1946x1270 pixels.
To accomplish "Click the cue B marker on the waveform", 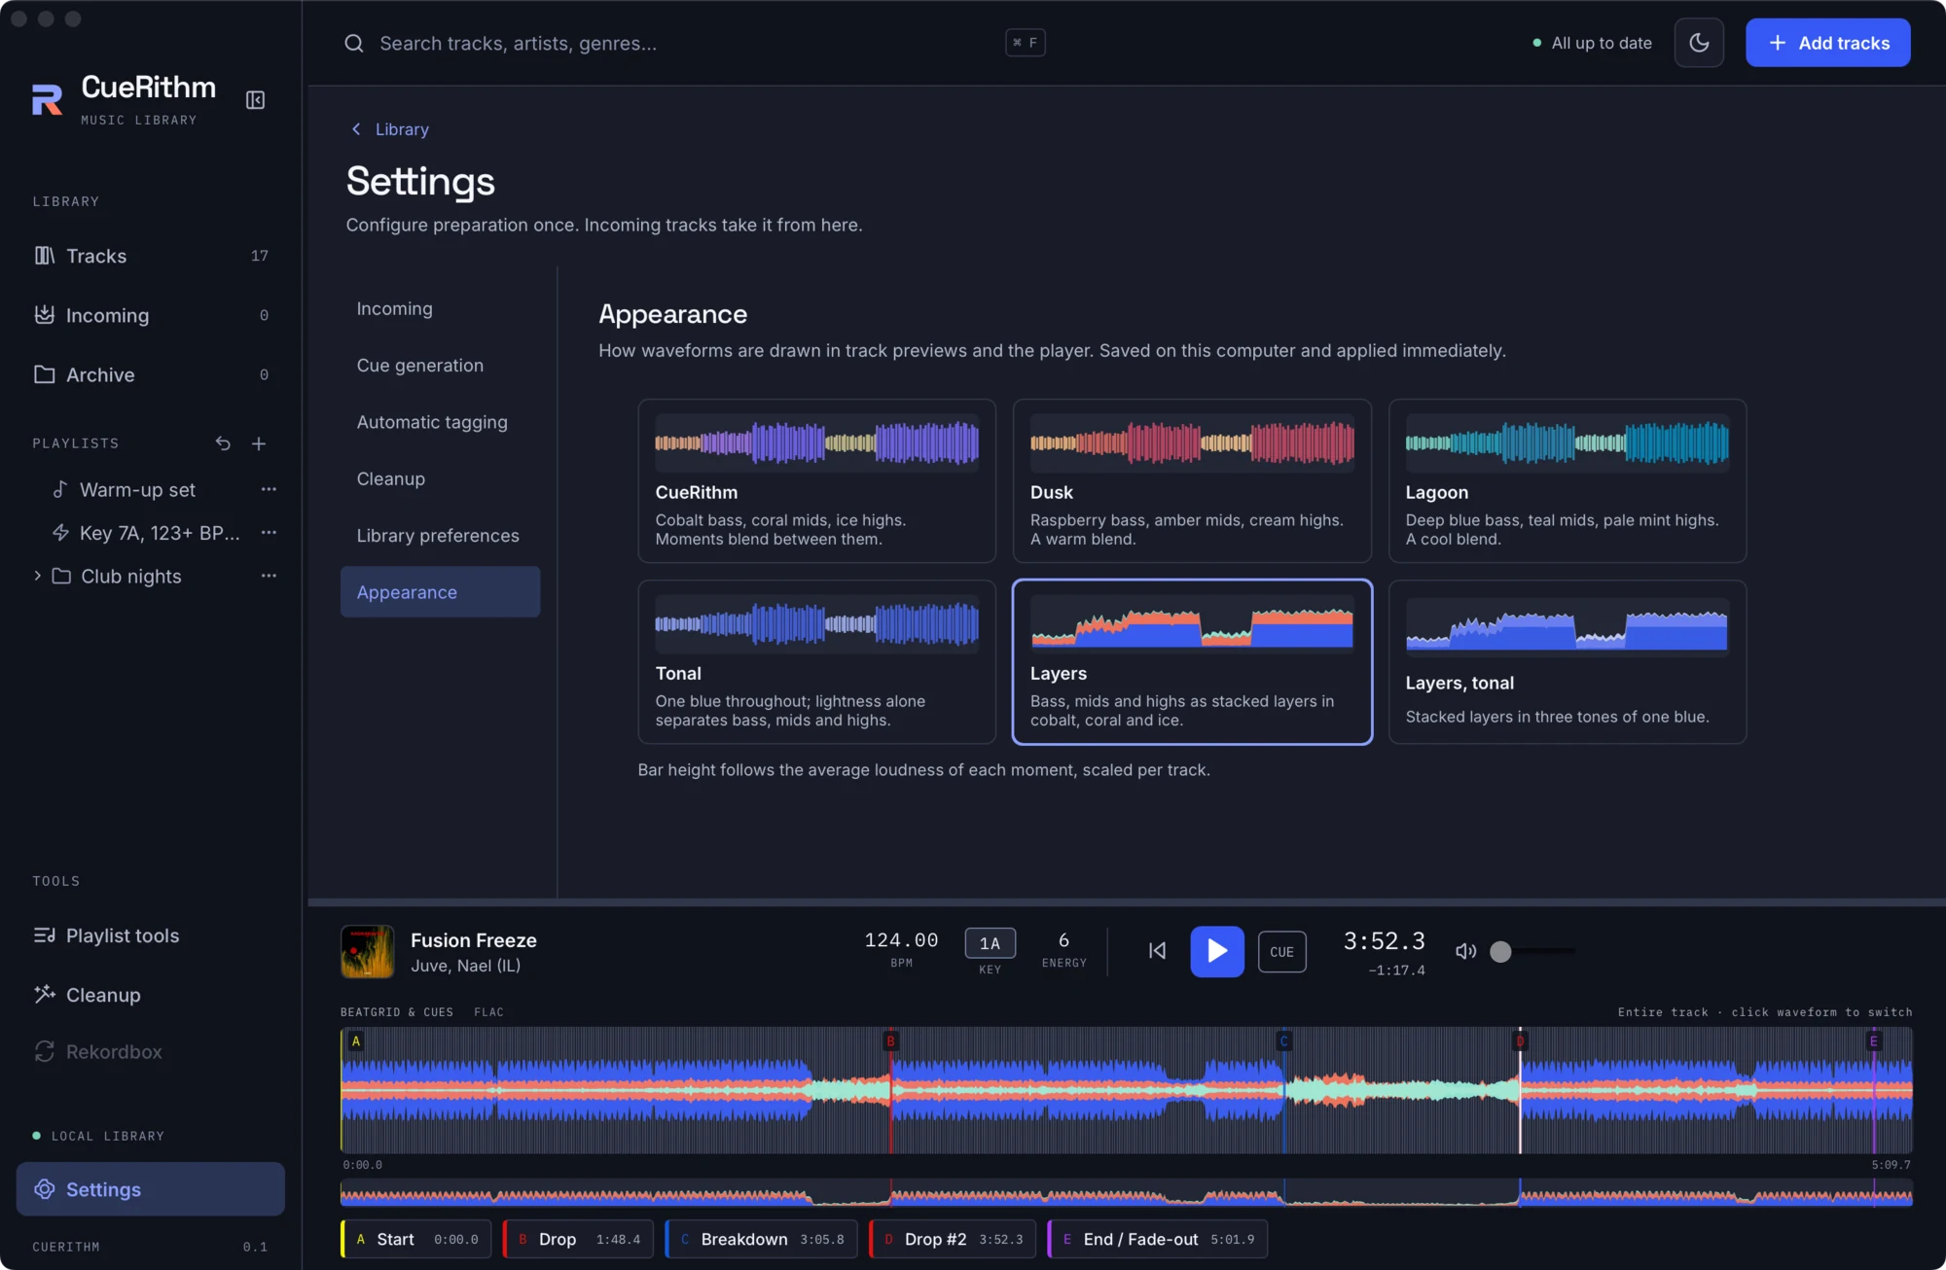I will click(x=890, y=1041).
